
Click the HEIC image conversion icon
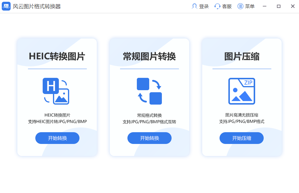tap(56, 91)
